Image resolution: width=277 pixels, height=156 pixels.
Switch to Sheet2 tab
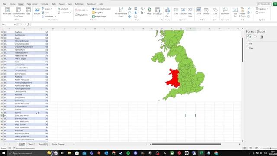point(31,144)
